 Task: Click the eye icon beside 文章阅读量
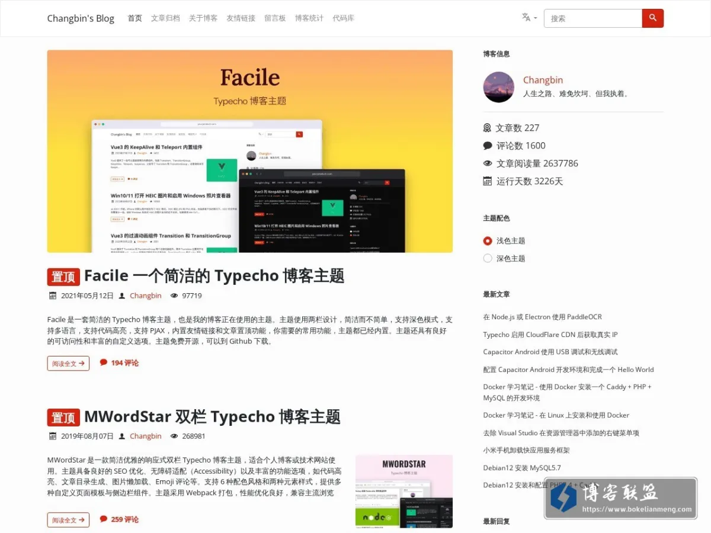(488, 163)
